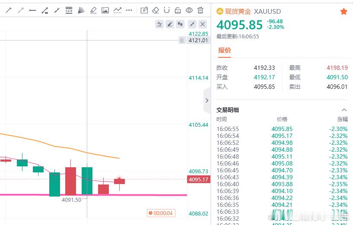Click the gold coin icon beside 现货黄金
Image resolution: width=353 pixels, height=225 pixels.
(220, 11)
